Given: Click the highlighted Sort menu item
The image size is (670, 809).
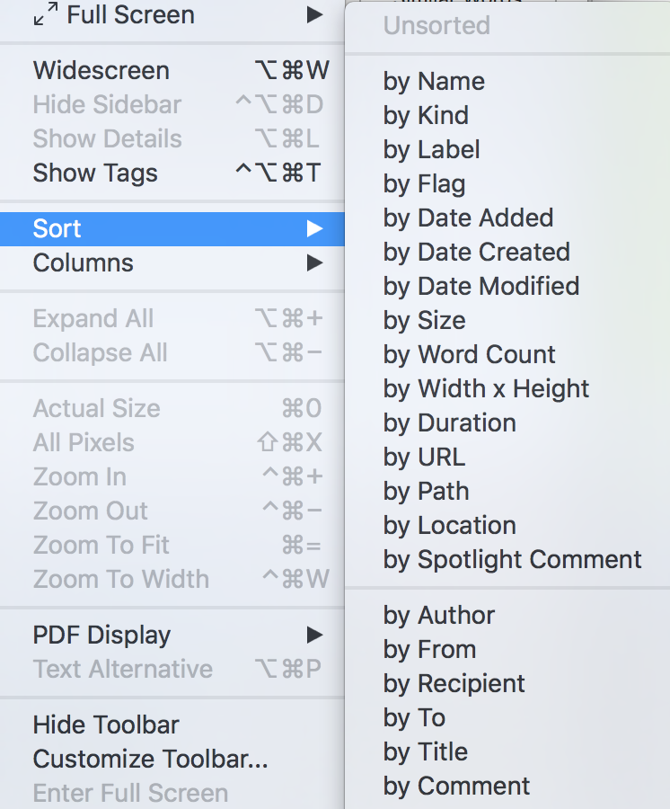Looking at the screenshot, I should click(172, 228).
